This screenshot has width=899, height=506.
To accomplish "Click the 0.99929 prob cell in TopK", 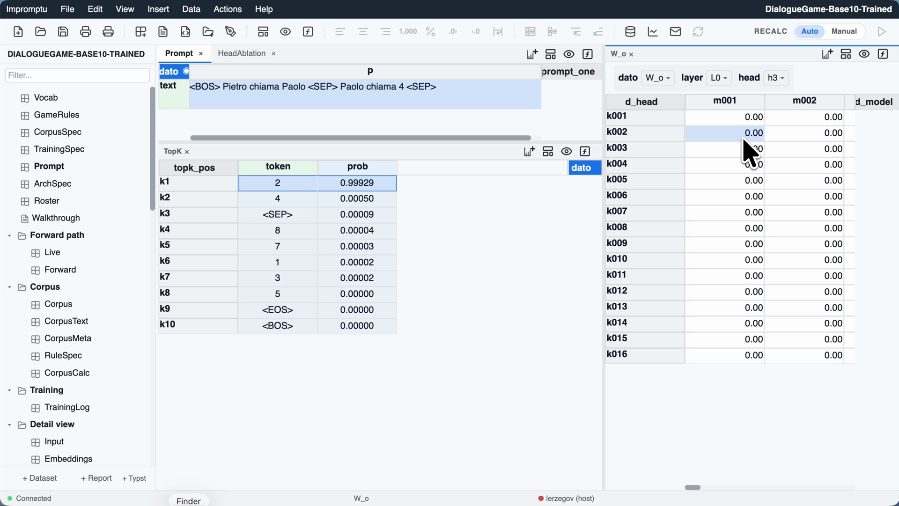I will pyautogui.click(x=357, y=183).
